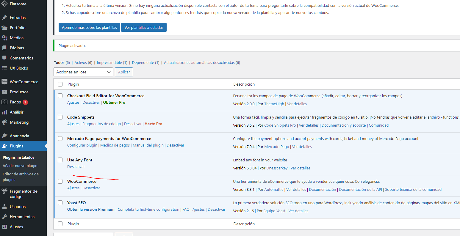The height and width of the screenshot is (236, 460).
Task: Filter plugins by Todos
Action: click(x=59, y=62)
